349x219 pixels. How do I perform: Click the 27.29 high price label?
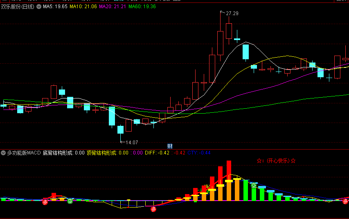[232, 13]
